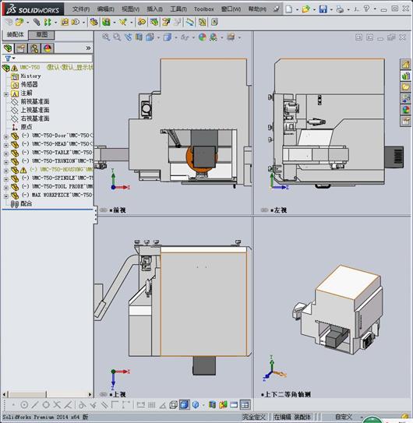Open the File Explorer task pane folder icon
This screenshot has width=413, height=423.
[x=406, y=87]
